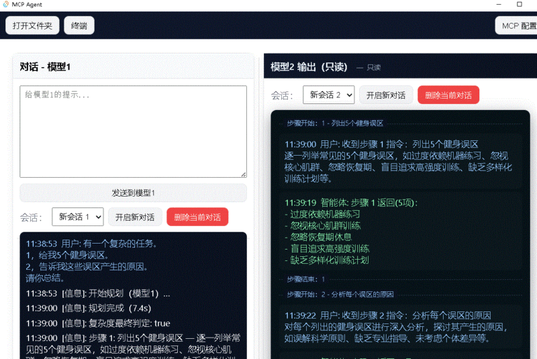Screen dimensions: 537x359
Task: Click the line 1，给我5个健身误区
Action: click(68, 255)
